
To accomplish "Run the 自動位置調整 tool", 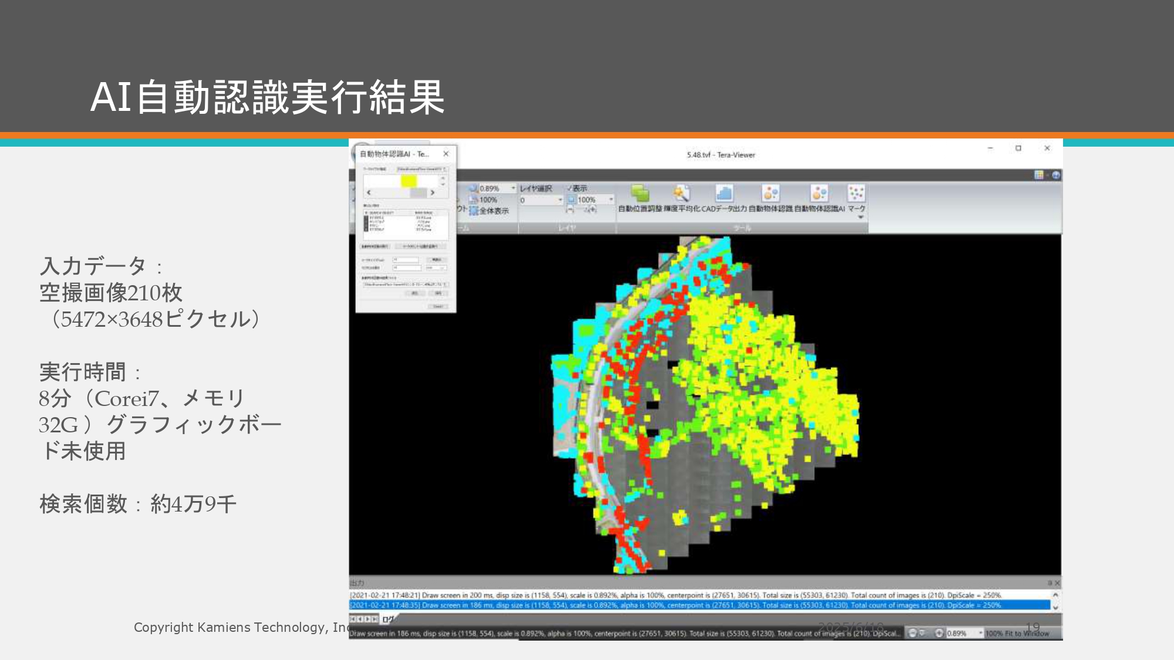I will point(640,194).
